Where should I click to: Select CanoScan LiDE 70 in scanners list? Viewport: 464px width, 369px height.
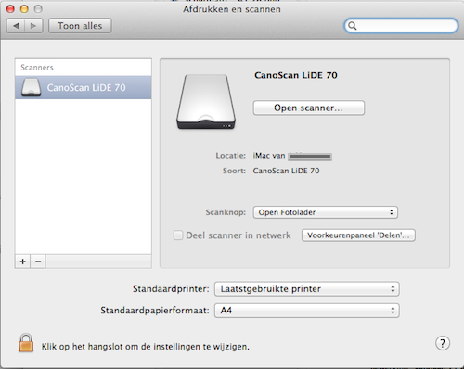coord(84,87)
